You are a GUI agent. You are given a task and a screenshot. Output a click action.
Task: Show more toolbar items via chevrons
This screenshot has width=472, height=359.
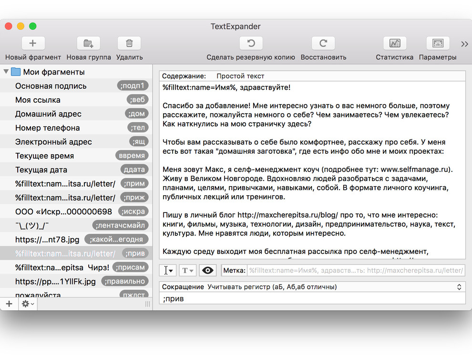click(464, 44)
